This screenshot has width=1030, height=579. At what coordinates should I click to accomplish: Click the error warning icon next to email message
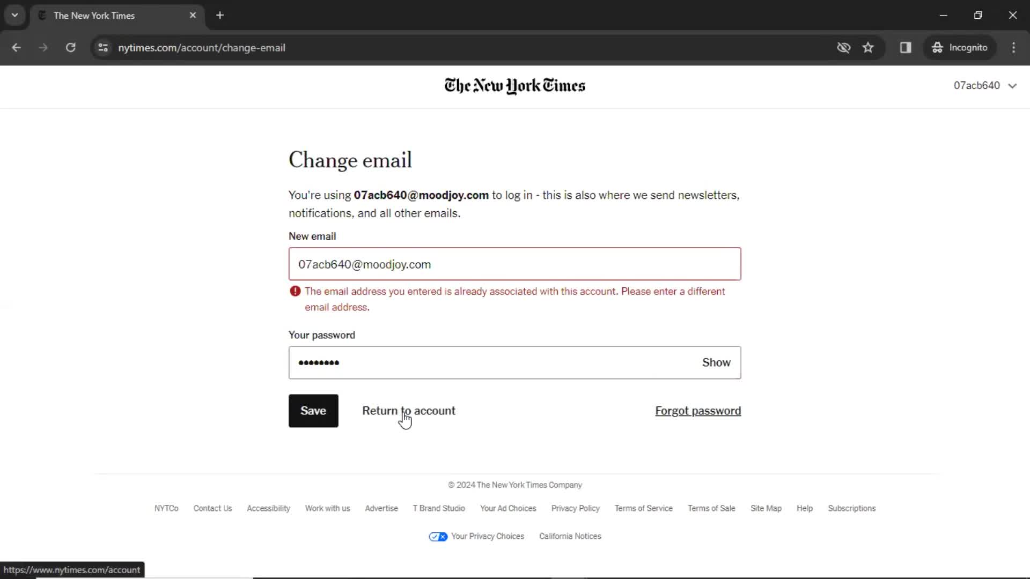tap(295, 291)
